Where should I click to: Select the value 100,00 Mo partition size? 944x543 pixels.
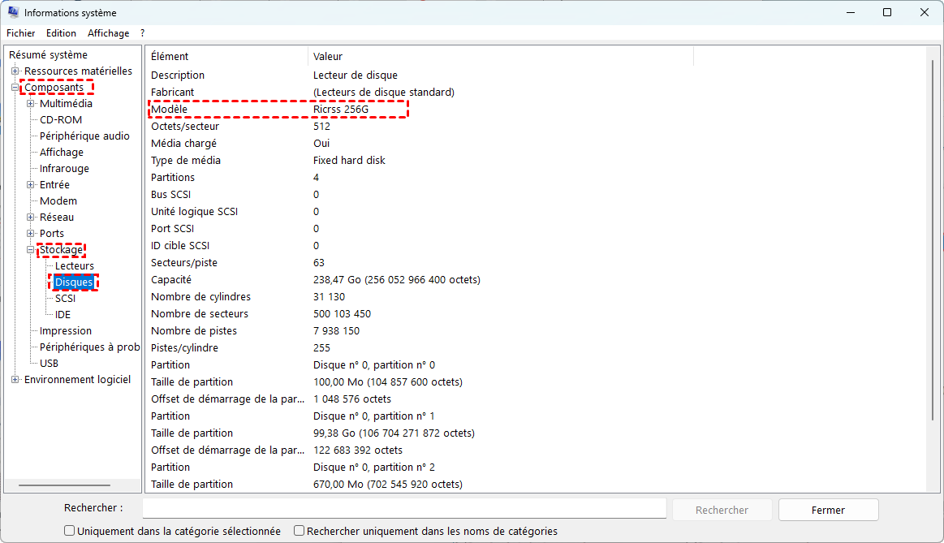pyautogui.click(x=388, y=382)
